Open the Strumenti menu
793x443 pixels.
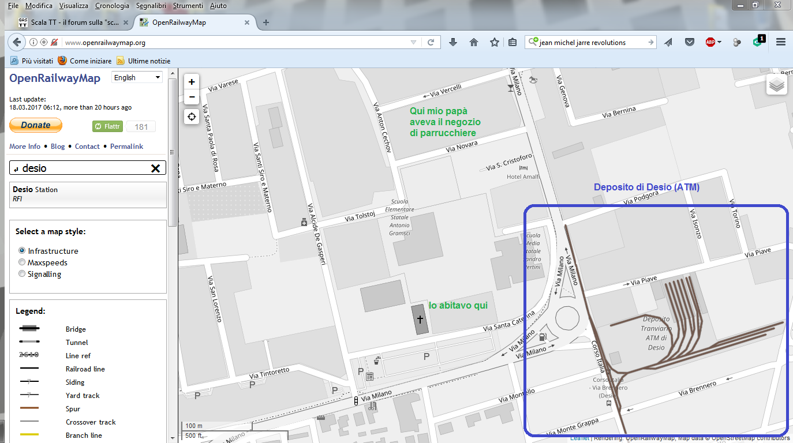(x=188, y=6)
